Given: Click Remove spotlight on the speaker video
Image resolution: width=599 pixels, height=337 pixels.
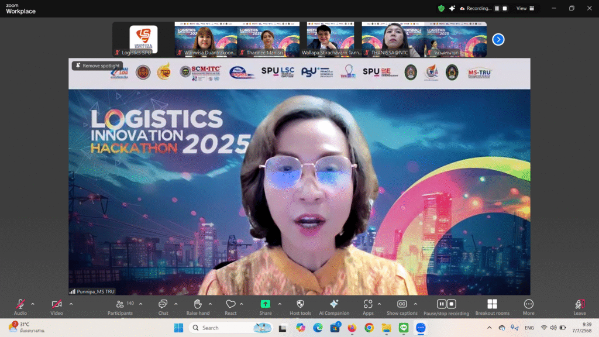Looking at the screenshot, I should click(98, 66).
